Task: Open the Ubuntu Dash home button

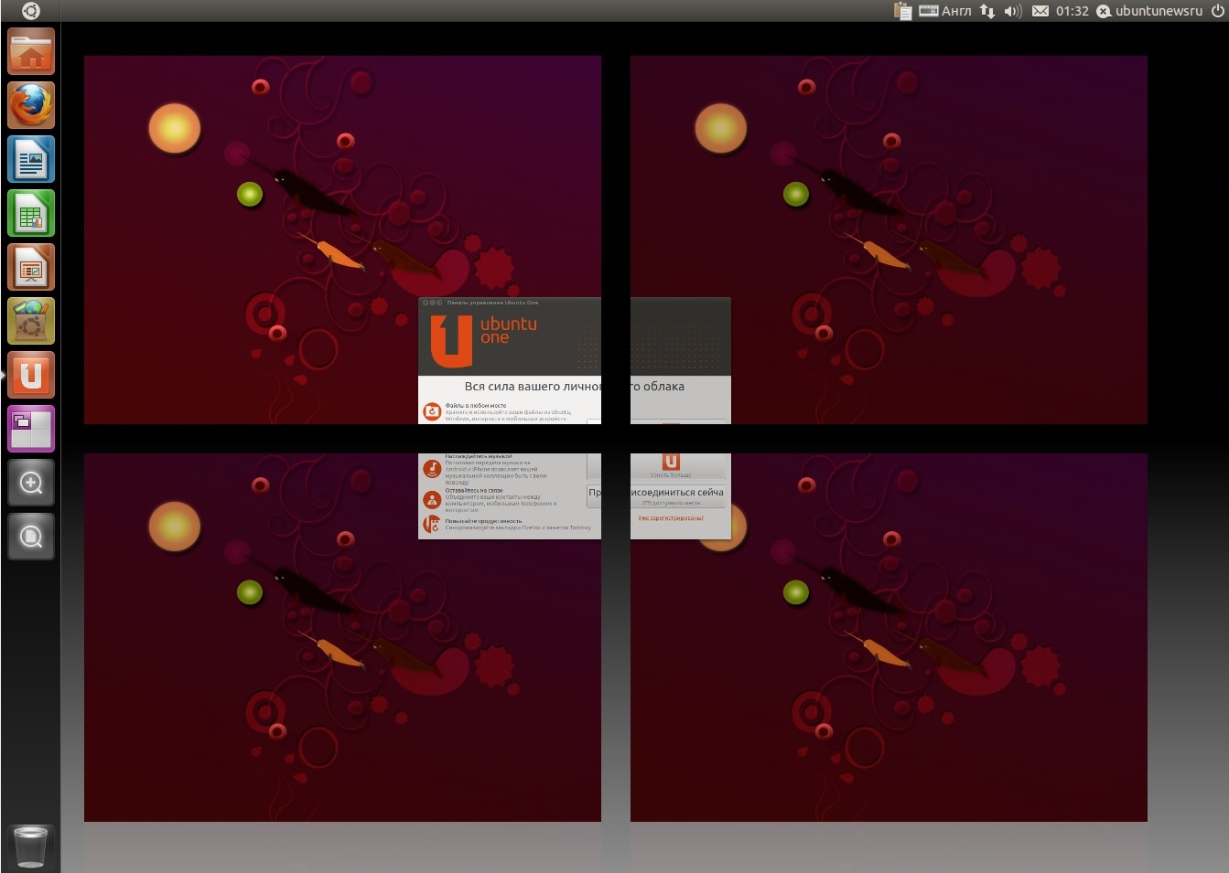Action: tap(30, 11)
